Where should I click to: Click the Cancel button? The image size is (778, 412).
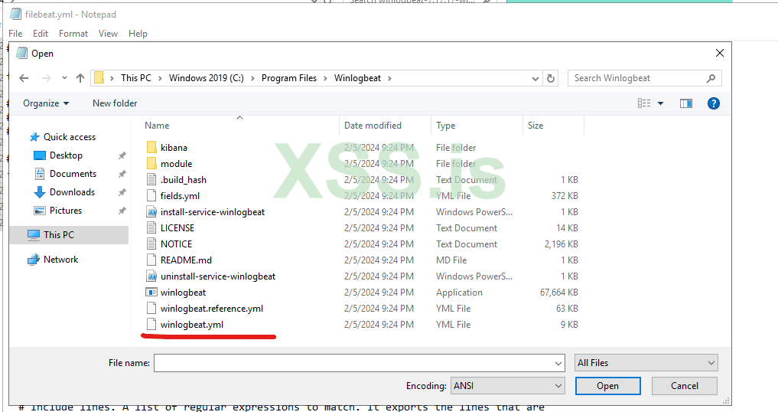[684, 386]
